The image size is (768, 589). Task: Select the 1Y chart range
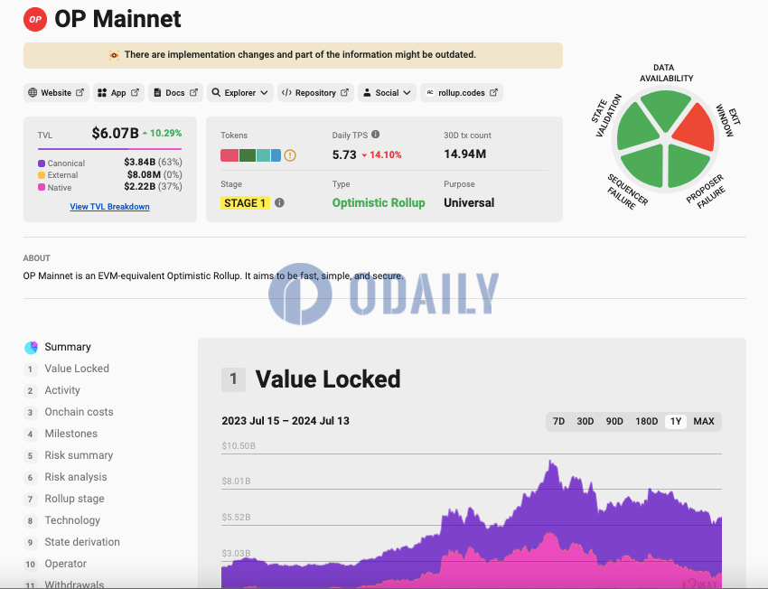pyautogui.click(x=676, y=422)
